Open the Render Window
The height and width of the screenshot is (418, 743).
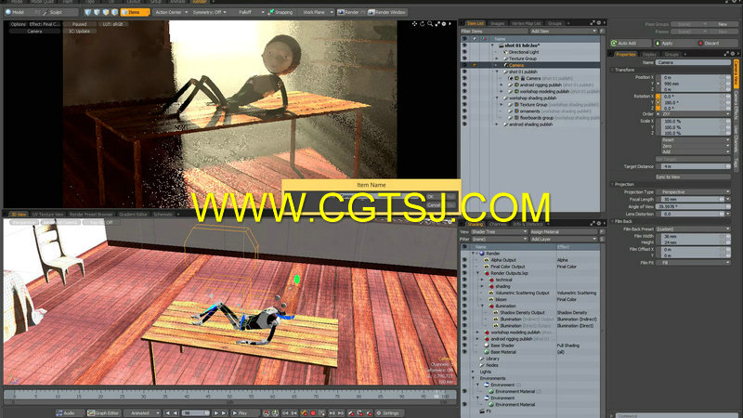click(x=386, y=12)
